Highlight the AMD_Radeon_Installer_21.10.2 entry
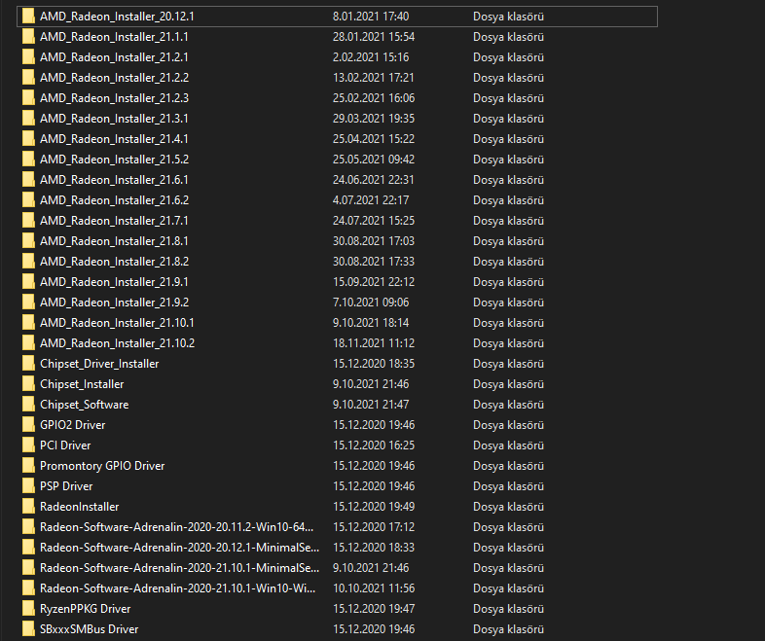Viewport: 765px width, 641px height. (117, 343)
